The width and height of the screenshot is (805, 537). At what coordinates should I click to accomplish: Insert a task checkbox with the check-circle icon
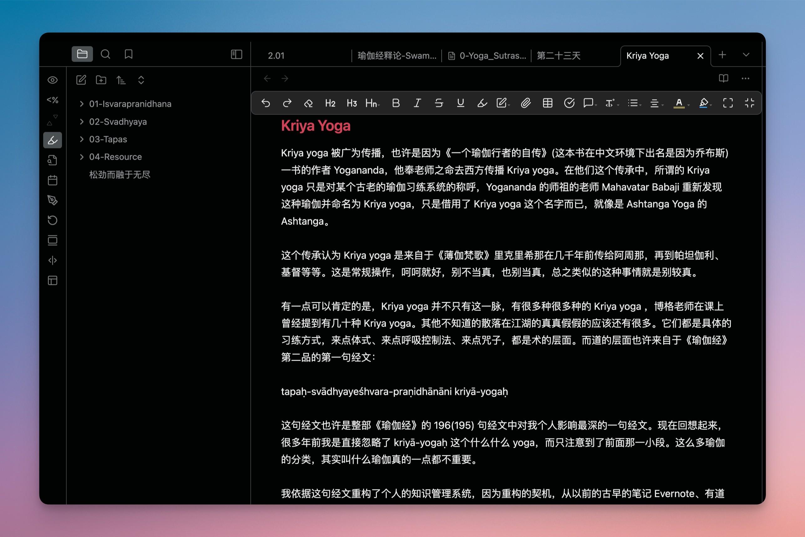(x=569, y=103)
